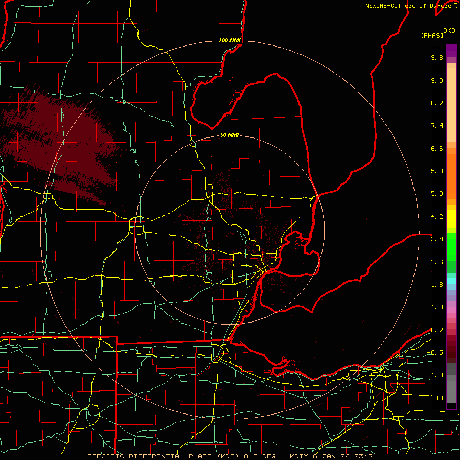Click the 2.6 scale value
Viewport: 460px width, 460px height.
(x=437, y=262)
